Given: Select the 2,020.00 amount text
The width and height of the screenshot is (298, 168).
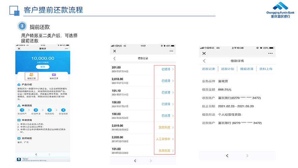Looking at the screenshot, I should [x=117, y=137].
